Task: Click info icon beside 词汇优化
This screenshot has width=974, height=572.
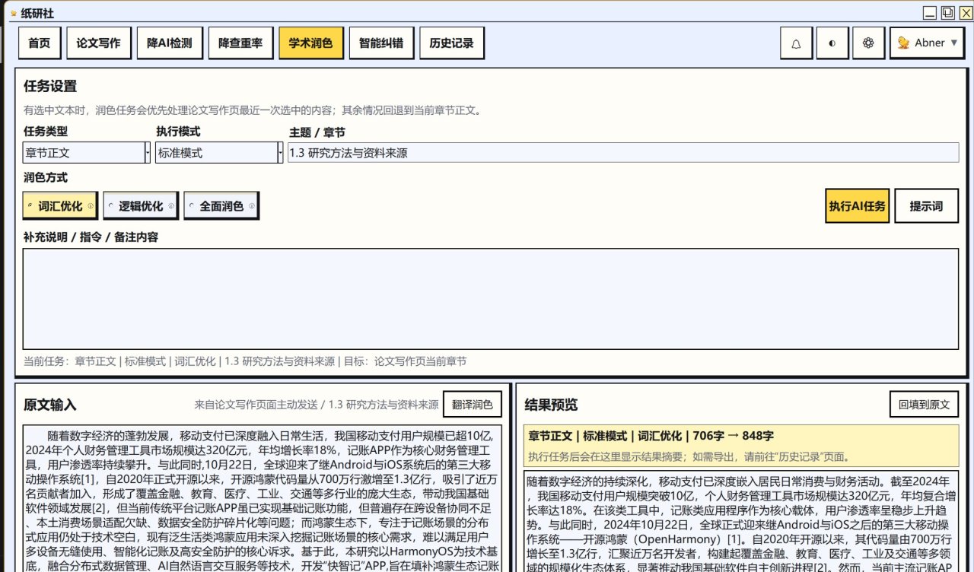Action: [91, 206]
